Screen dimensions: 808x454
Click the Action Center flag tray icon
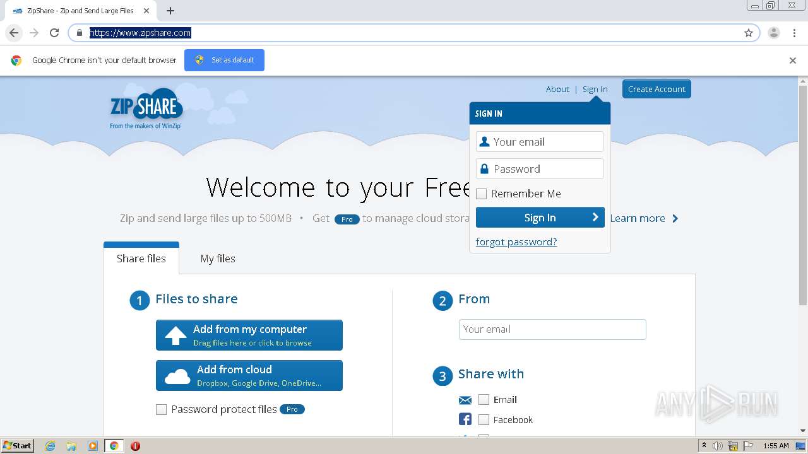(749, 446)
